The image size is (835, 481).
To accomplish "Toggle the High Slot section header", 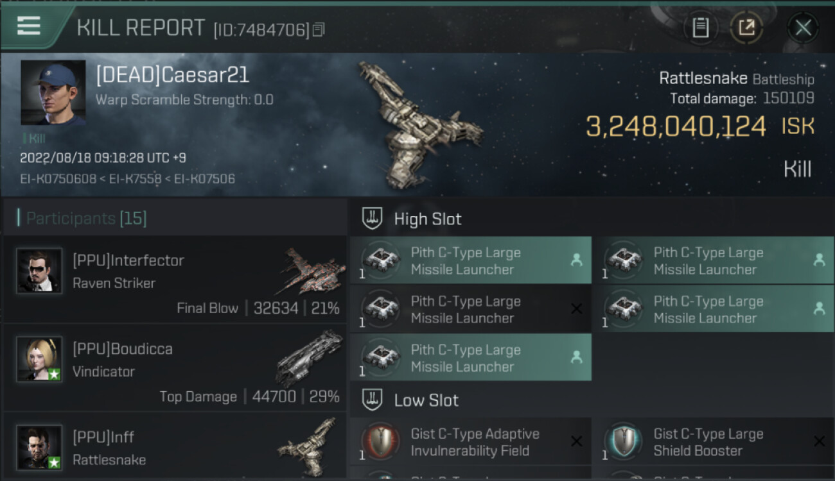I will (592, 219).
